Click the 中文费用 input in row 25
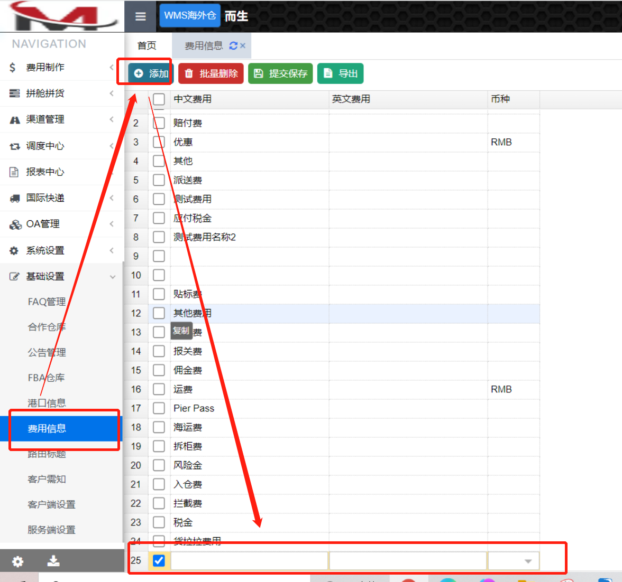Viewport: 622px width, 582px height. tap(250, 560)
